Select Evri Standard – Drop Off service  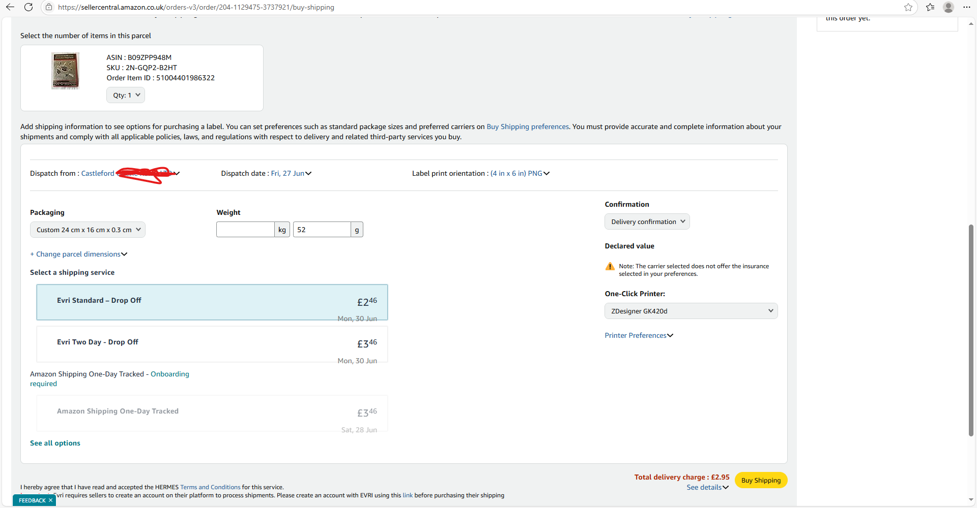point(212,302)
